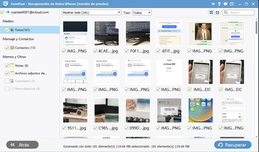Click the Recordatorios list icon
The image size is (259, 152).
12,88
